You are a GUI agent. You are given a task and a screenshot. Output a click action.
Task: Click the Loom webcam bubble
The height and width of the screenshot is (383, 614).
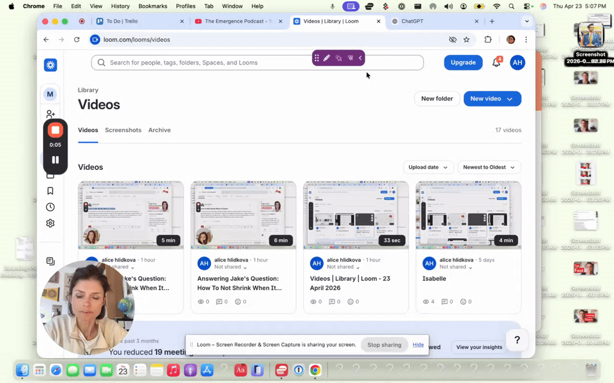(x=87, y=308)
